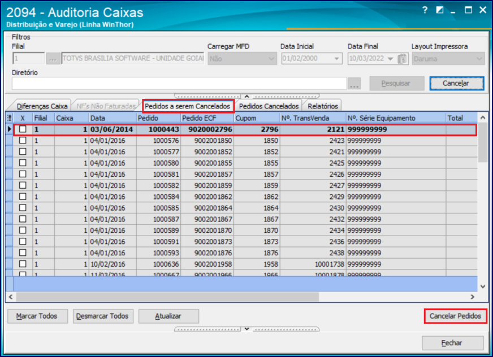Screen dimensions: 493x357
Task: Collapse the filters panel with the up arrow
Action: (x=247, y=96)
